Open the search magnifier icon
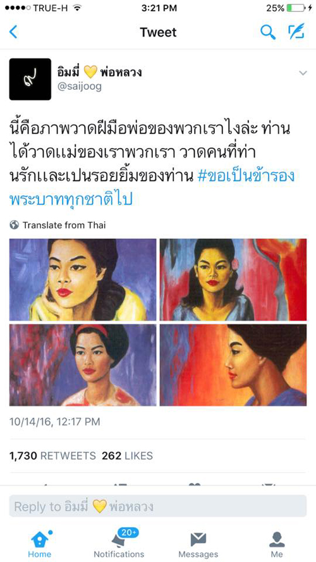The height and width of the screenshot is (562, 316). pyautogui.click(x=267, y=32)
